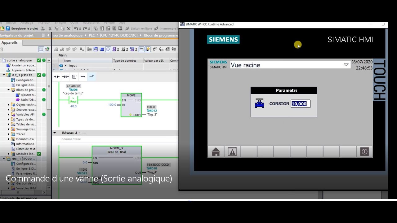This screenshot has width=397, height=223.
Task: Click green checkmark beside Modules locaux
Action: (x=39, y=154)
